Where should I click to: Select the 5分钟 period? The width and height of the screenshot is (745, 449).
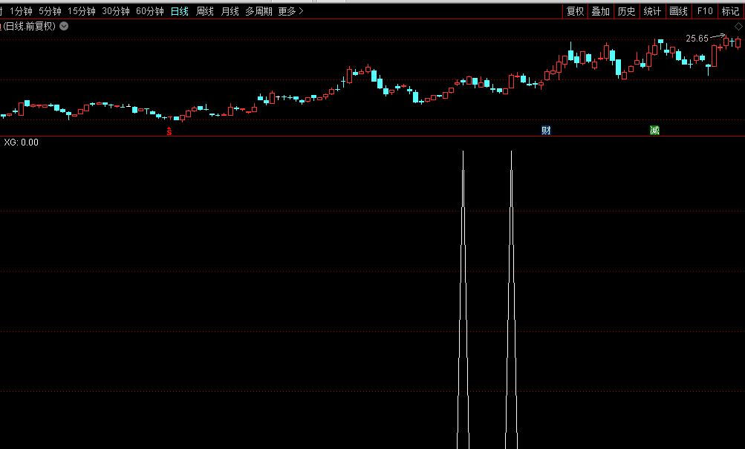click(x=51, y=11)
